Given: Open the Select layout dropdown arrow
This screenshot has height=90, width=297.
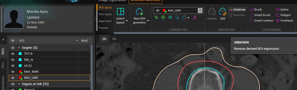Looking at the screenshot, I should [x=127, y=21].
